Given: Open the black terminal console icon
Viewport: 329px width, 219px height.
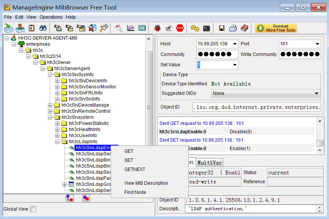Looking at the screenshot, I should click(x=207, y=28).
